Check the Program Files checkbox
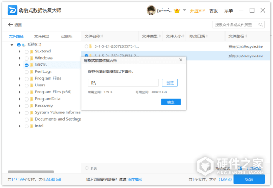Viewport: 273px width, 188px height. tap(26, 79)
